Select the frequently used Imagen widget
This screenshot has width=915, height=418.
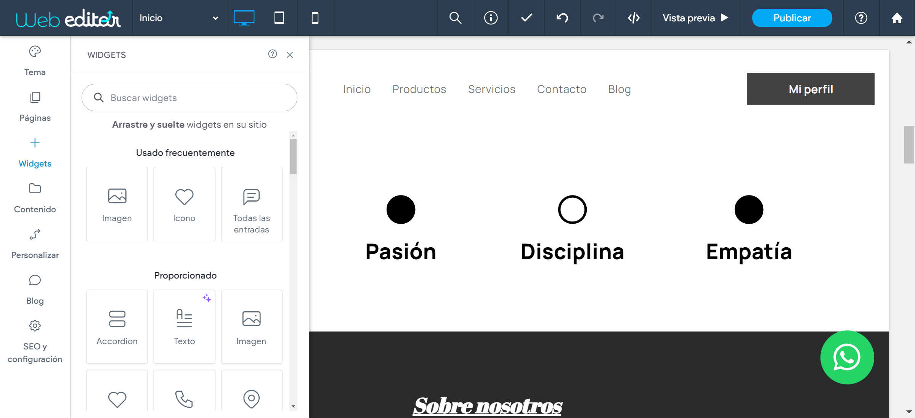coord(117,204)
